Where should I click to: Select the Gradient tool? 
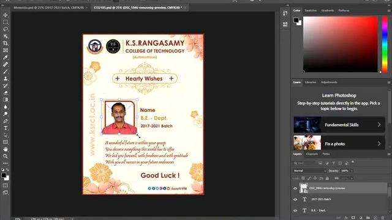click(6, 100)
